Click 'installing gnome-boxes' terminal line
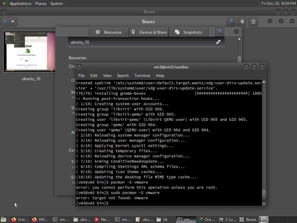This screenshot has width=297, height=223. click(x=120, y=93)
